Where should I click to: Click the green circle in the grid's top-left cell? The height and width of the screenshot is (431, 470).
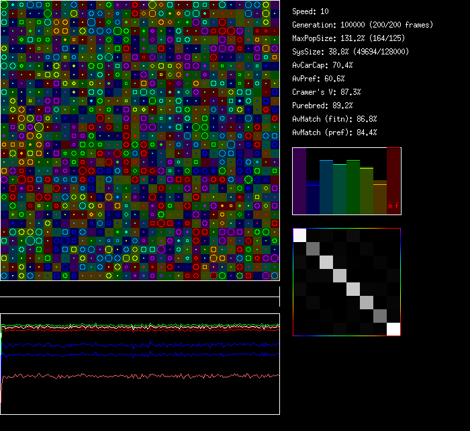coord(4,4)
